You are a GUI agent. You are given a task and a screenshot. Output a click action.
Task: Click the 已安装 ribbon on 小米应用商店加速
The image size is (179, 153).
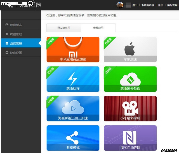click(51, 41)
